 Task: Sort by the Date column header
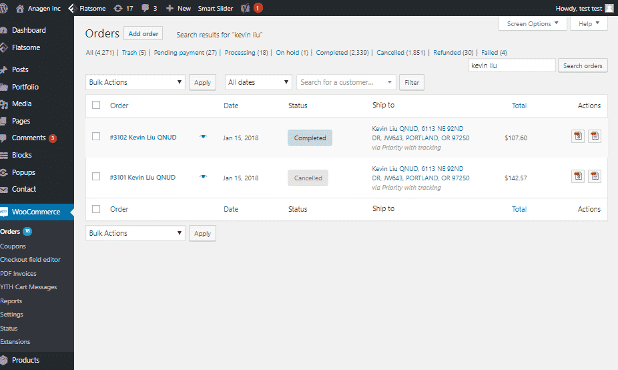pos(231,106)
